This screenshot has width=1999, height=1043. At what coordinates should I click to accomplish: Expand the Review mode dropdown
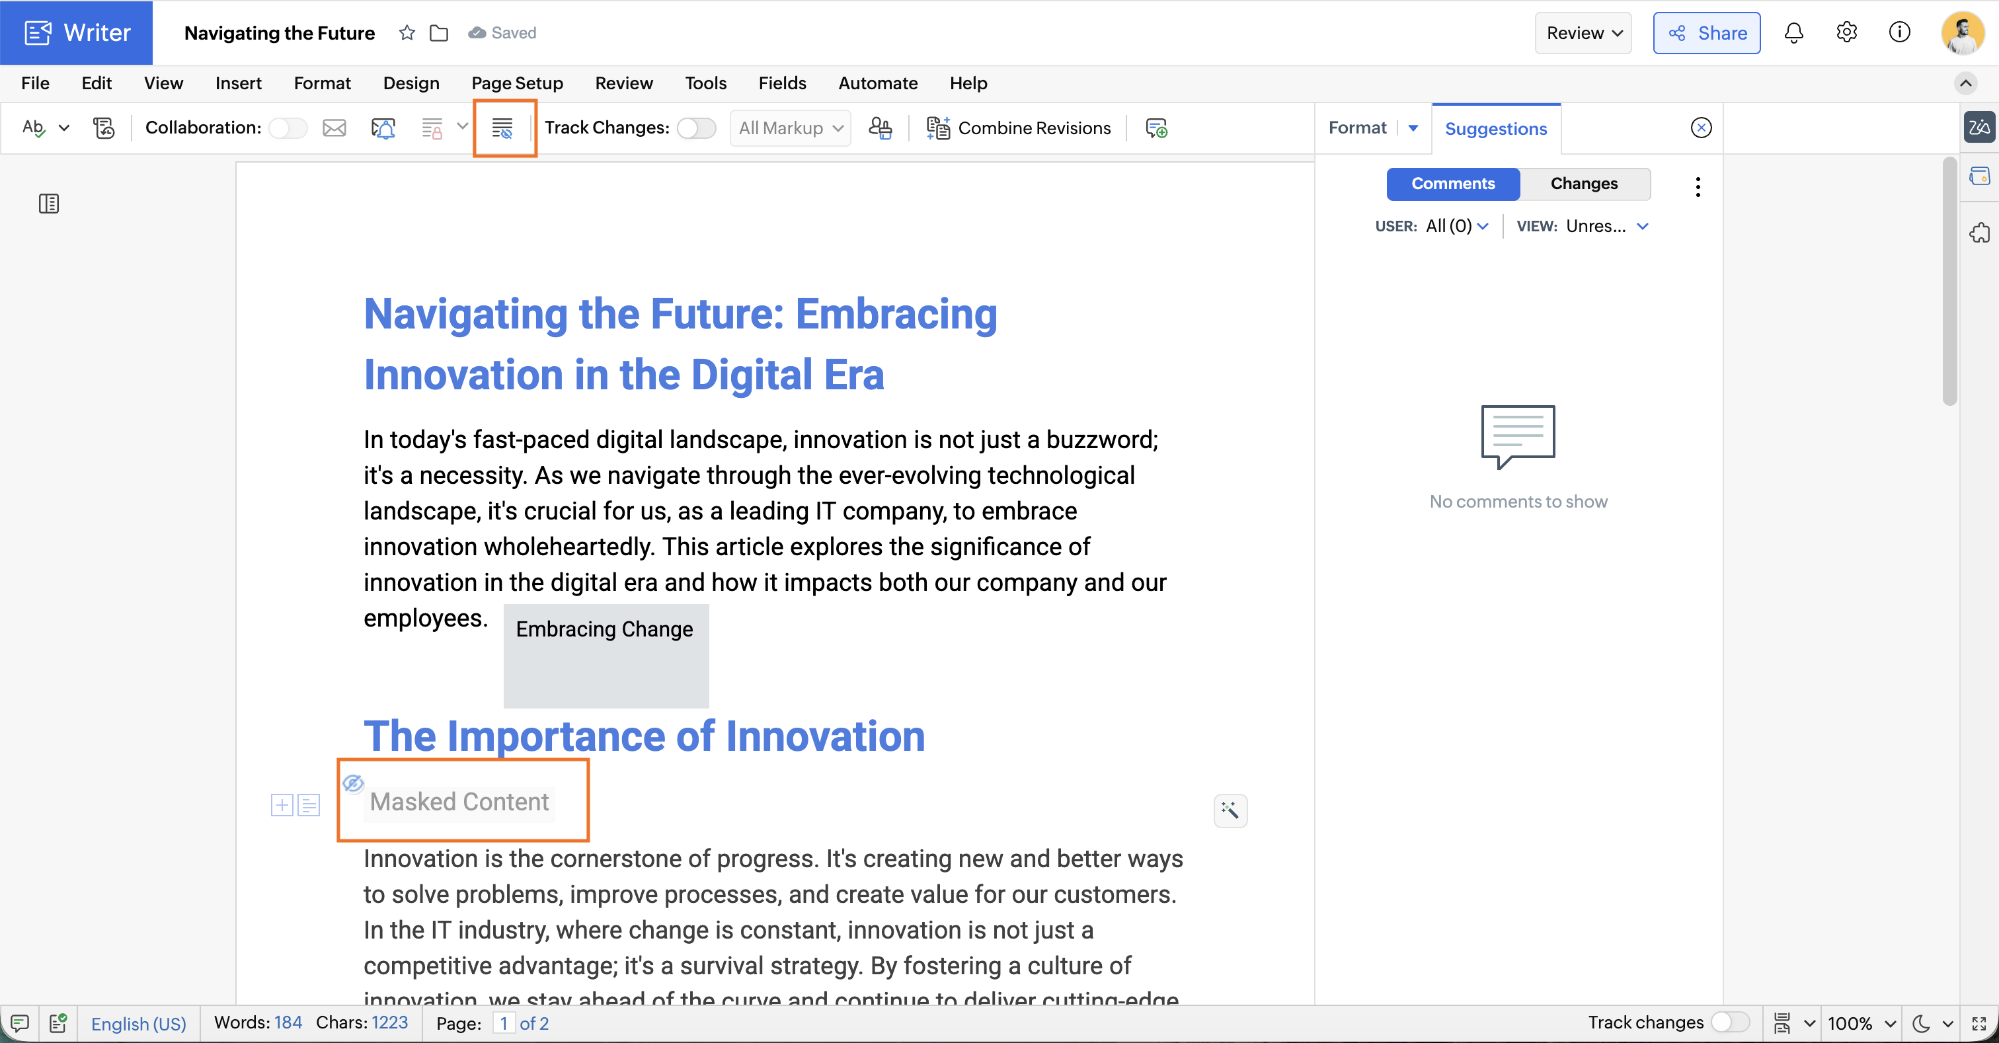(x=1583, y=32)
